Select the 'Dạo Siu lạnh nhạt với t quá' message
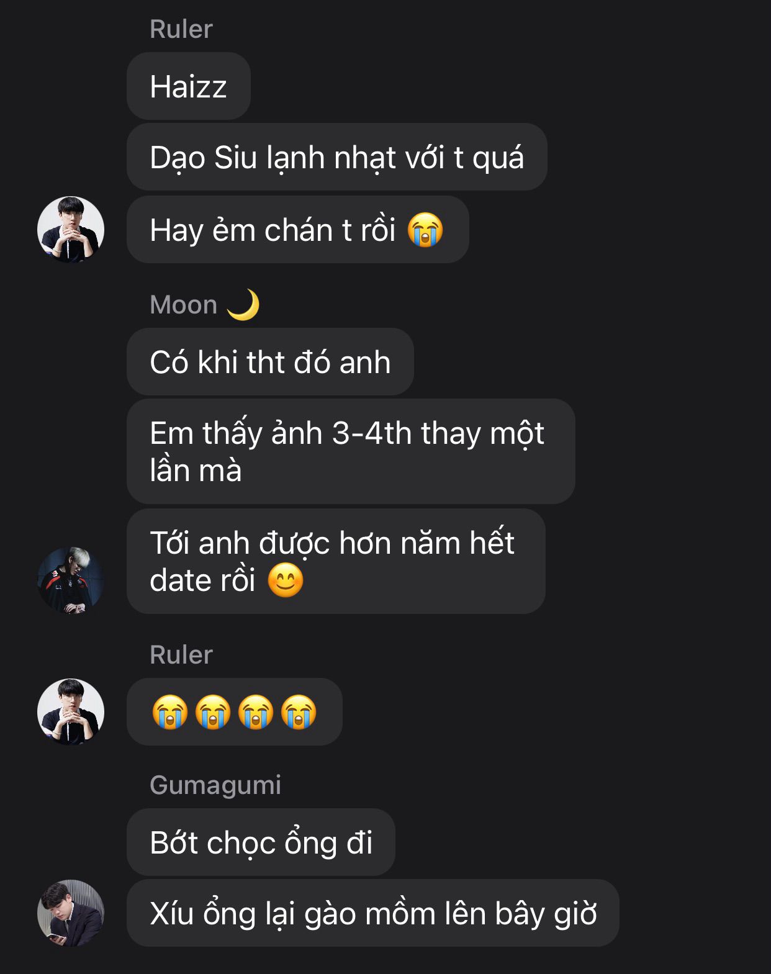This screenshot has height=974, width=771. point(337,157)
